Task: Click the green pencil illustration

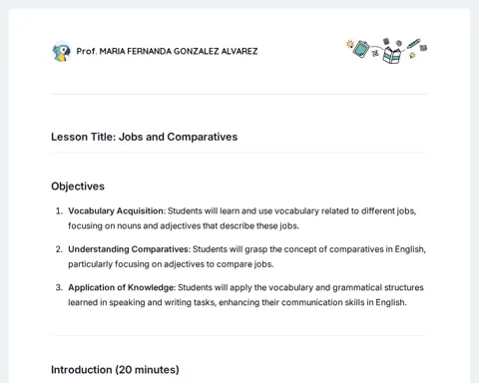Action: tap(413, 44)
